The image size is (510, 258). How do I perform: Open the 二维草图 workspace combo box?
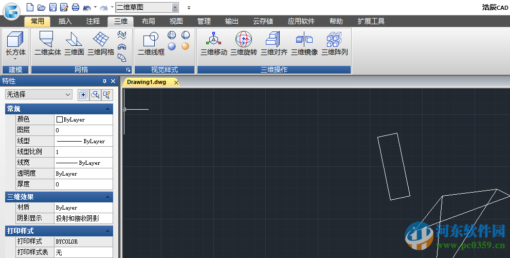pos(147,7)
